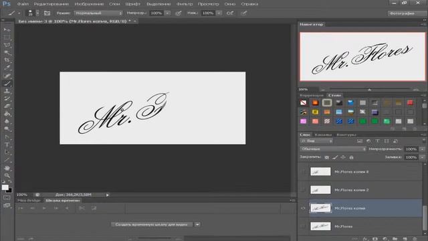
Task: Switch to the Mini Bridge tab
Action: click(29, 200)
